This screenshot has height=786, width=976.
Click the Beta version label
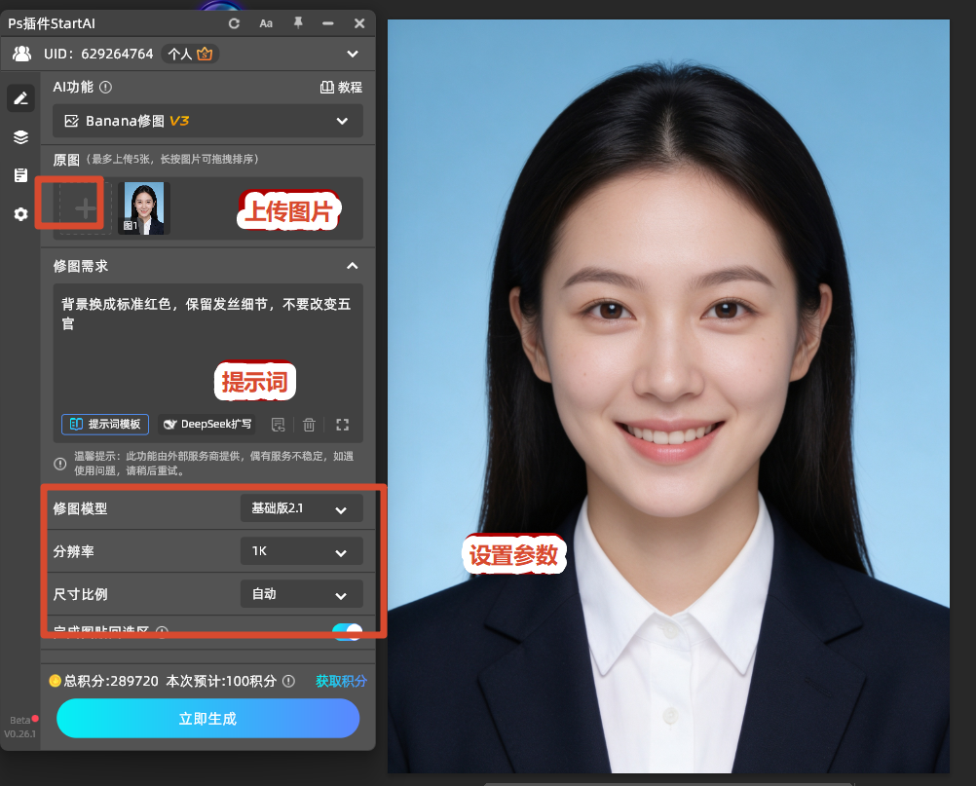pos(19,720)
